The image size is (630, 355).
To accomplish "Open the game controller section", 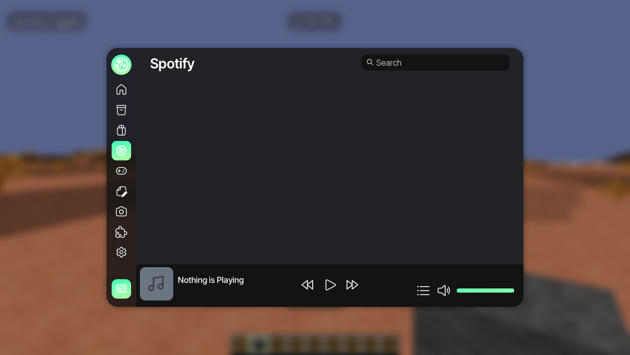I will (121, 171).
